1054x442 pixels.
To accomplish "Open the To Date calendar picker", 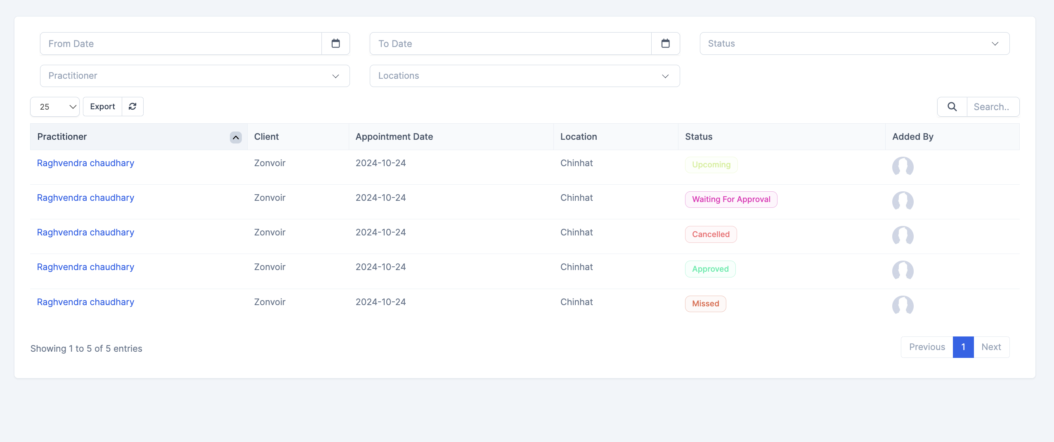I will point(665,43).
